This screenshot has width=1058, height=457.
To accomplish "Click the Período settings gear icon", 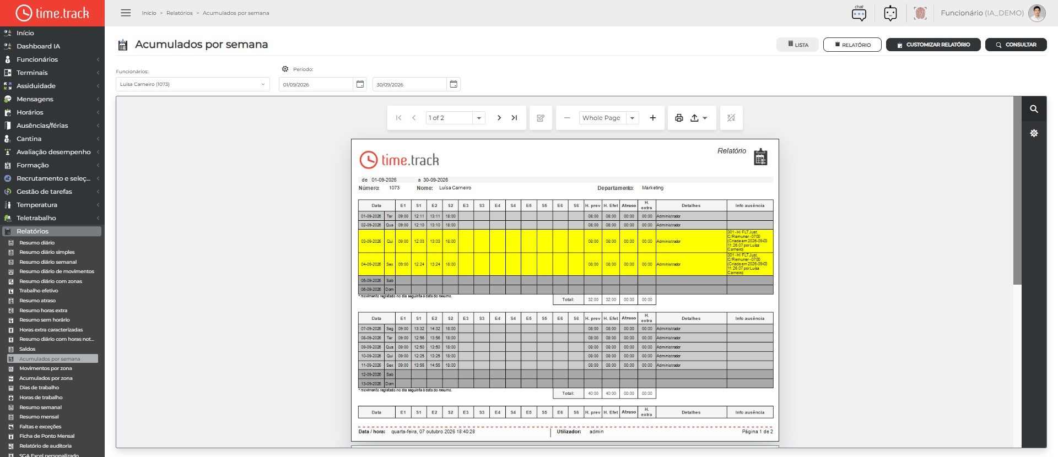I will click(285, 69).
